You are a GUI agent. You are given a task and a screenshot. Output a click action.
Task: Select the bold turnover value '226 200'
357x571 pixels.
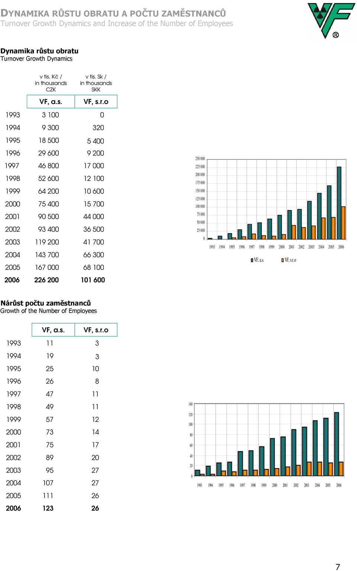click(x=46, y=280)
